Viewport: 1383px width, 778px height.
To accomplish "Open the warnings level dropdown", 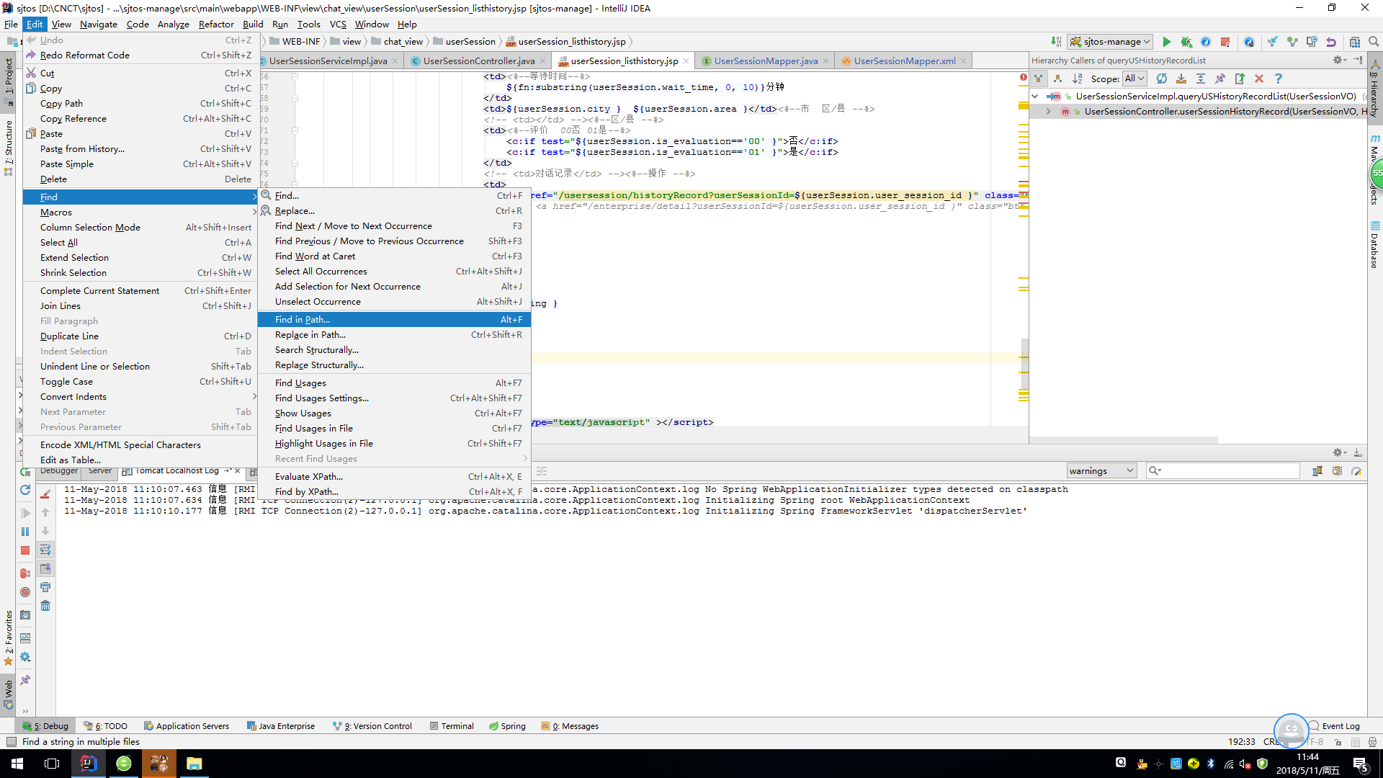I will pos(1101,471).
